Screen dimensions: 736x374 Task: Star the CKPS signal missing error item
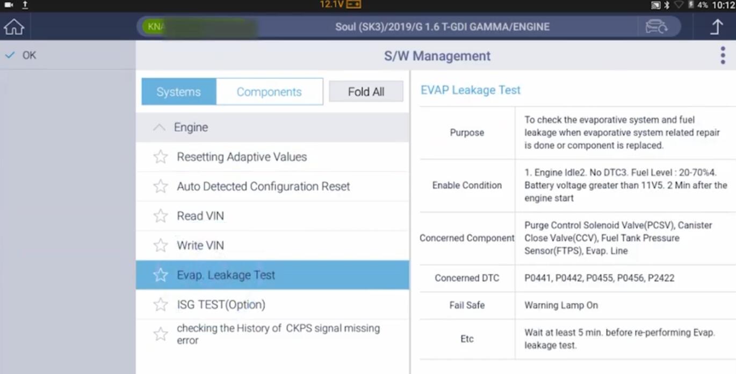coord(160,334)
